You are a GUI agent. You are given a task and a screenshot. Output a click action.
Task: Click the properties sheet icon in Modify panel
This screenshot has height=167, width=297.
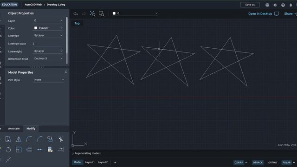50,149
